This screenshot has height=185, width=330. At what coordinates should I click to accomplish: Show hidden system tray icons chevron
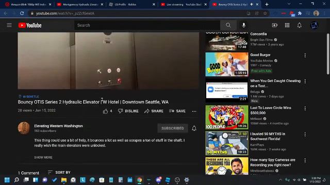(280, 180)
